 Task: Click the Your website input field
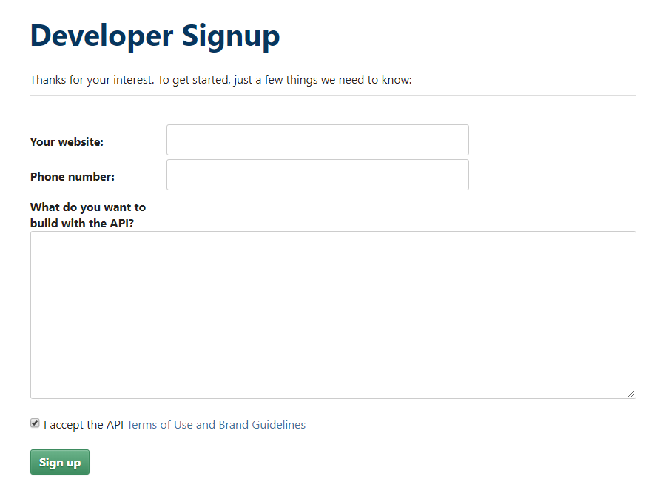(317, 140)
